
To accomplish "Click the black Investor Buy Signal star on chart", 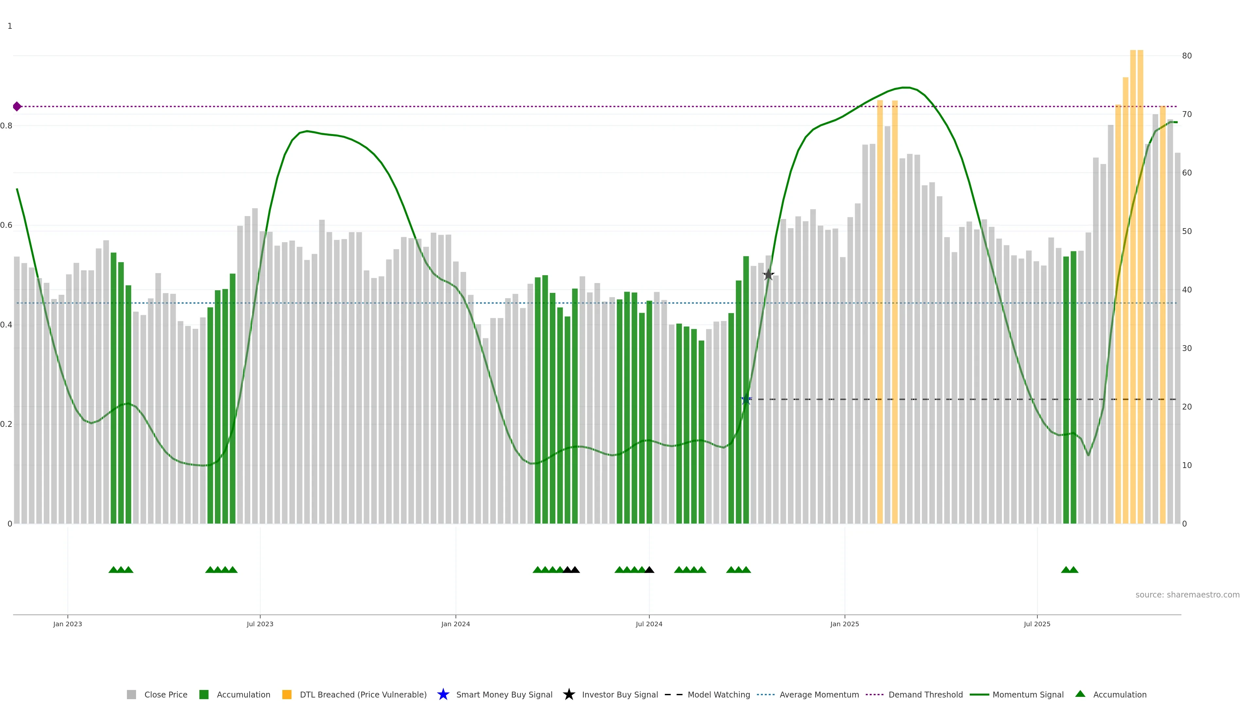I will [x=768, y=275].
